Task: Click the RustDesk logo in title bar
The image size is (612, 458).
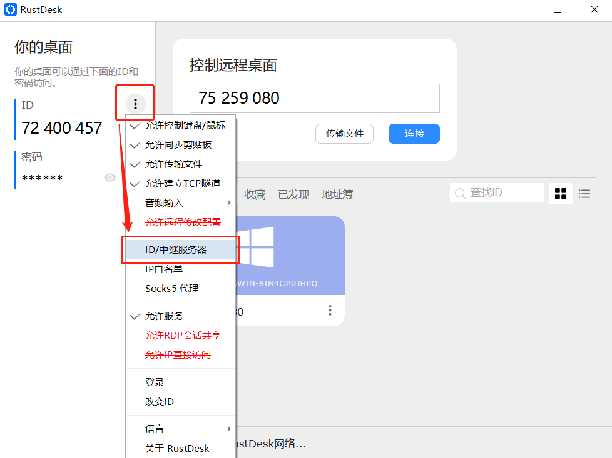Action: click(11, 10)
